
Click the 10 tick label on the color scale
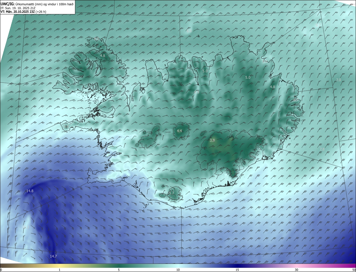tap(178, 270)
